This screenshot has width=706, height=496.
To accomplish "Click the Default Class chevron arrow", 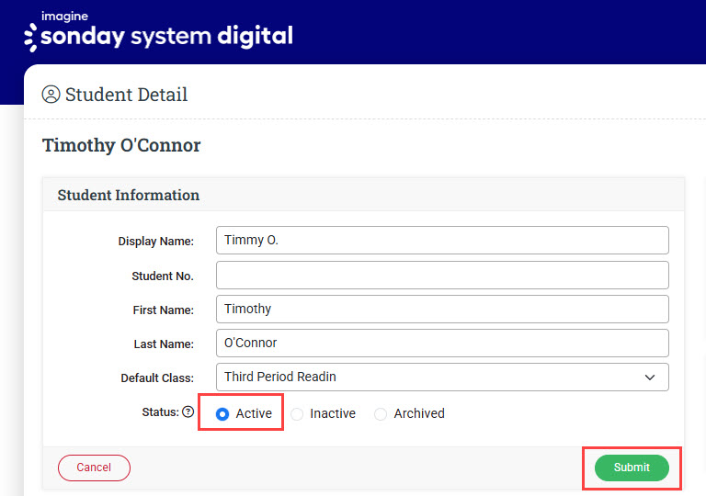I will [x=650, y=378].
